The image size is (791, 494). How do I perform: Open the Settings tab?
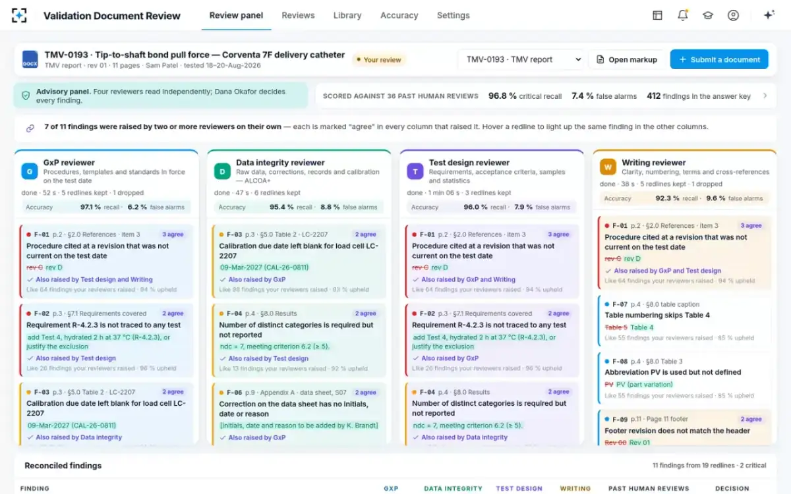454,15
